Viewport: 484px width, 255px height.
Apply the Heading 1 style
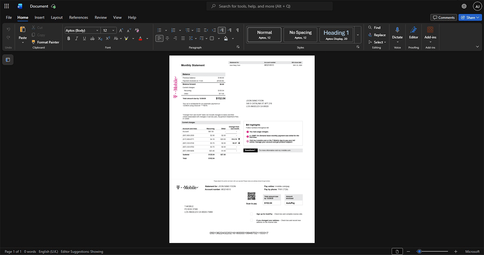pyautogui.click(x=336, y=35)
